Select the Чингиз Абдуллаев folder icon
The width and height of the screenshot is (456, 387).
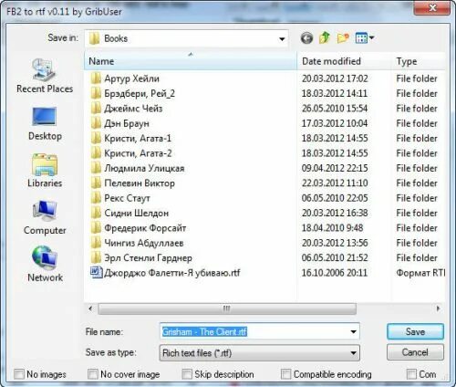click(x=96, y=243)
